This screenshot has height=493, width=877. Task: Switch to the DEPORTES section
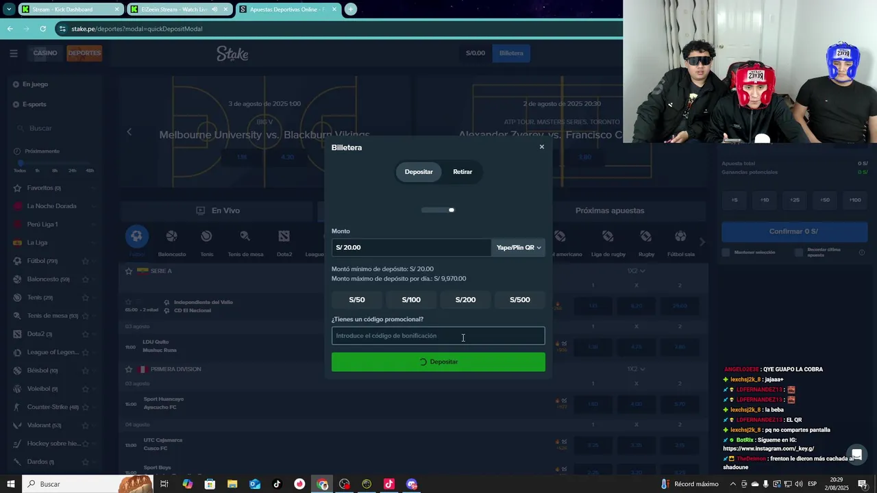click(84, 53)
